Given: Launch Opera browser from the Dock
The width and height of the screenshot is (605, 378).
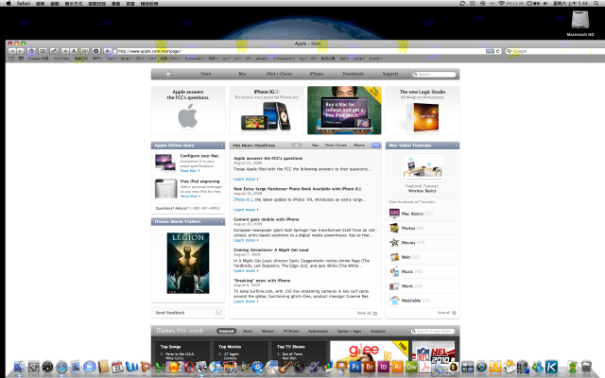Looking at the screenshot, I should point(189,367).
